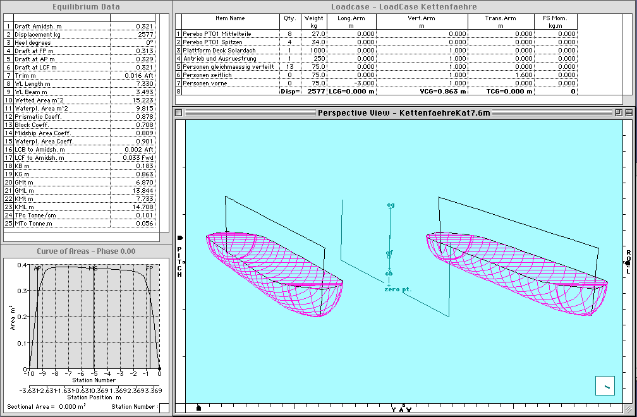Click the Weight kg column header
This screenshot has width=637, height=417.
[x=313, y=21]
